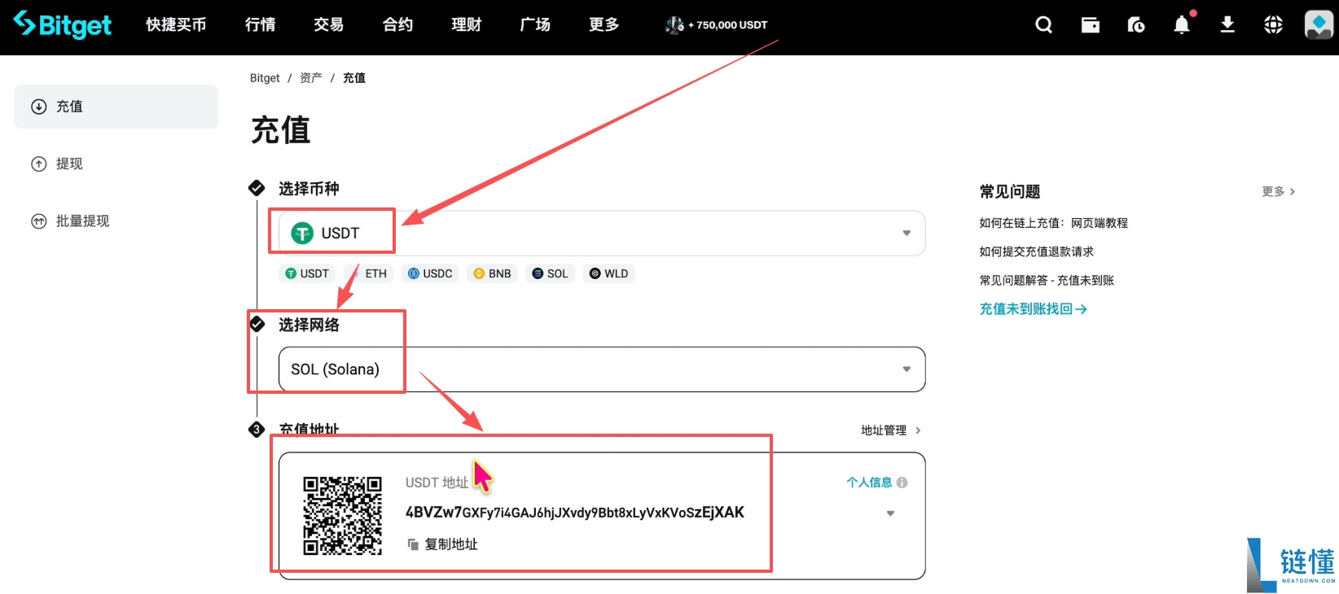1339x594 pixels.
Task: Open the coin selection dropdown showing USDT
Action: click(602, 234)
